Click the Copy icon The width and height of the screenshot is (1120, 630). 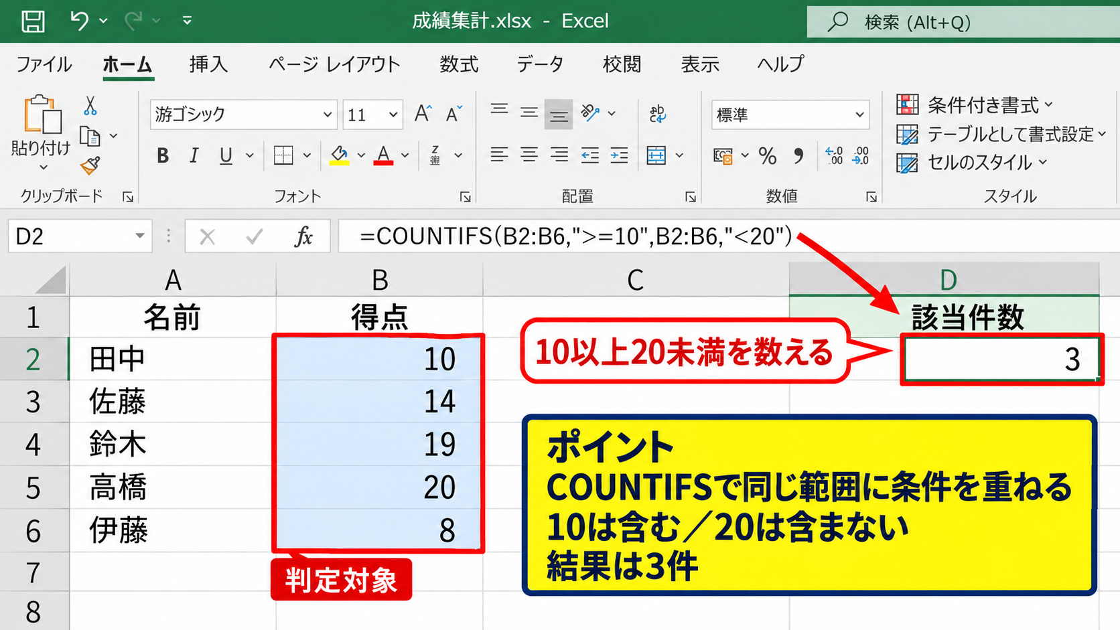point(90,136)
